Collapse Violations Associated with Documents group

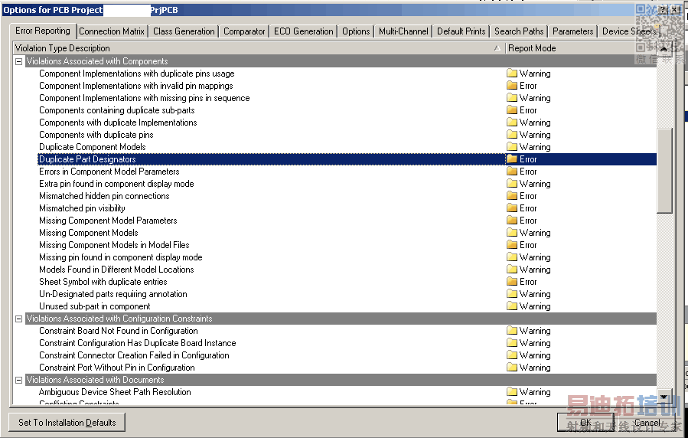pos(19,380)
